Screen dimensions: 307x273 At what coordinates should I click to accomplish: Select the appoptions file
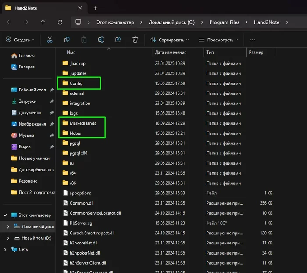click(x=80, y=193)
